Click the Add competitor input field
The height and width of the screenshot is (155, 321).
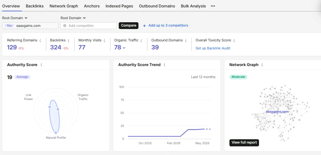point(88,26)
